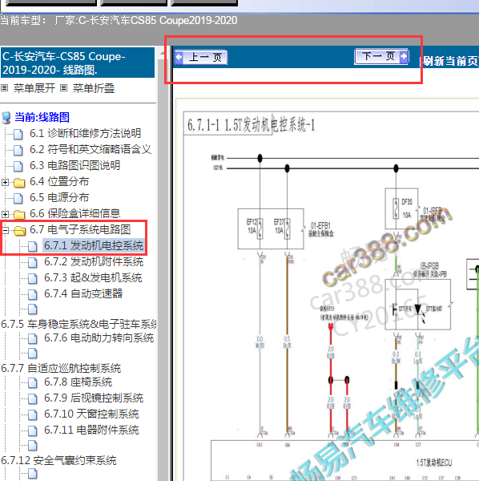Select 6.7 电气子系统电路图 folder label
Image resolution: width=479 pixels, height=481 pixels.
click(80, 229)
